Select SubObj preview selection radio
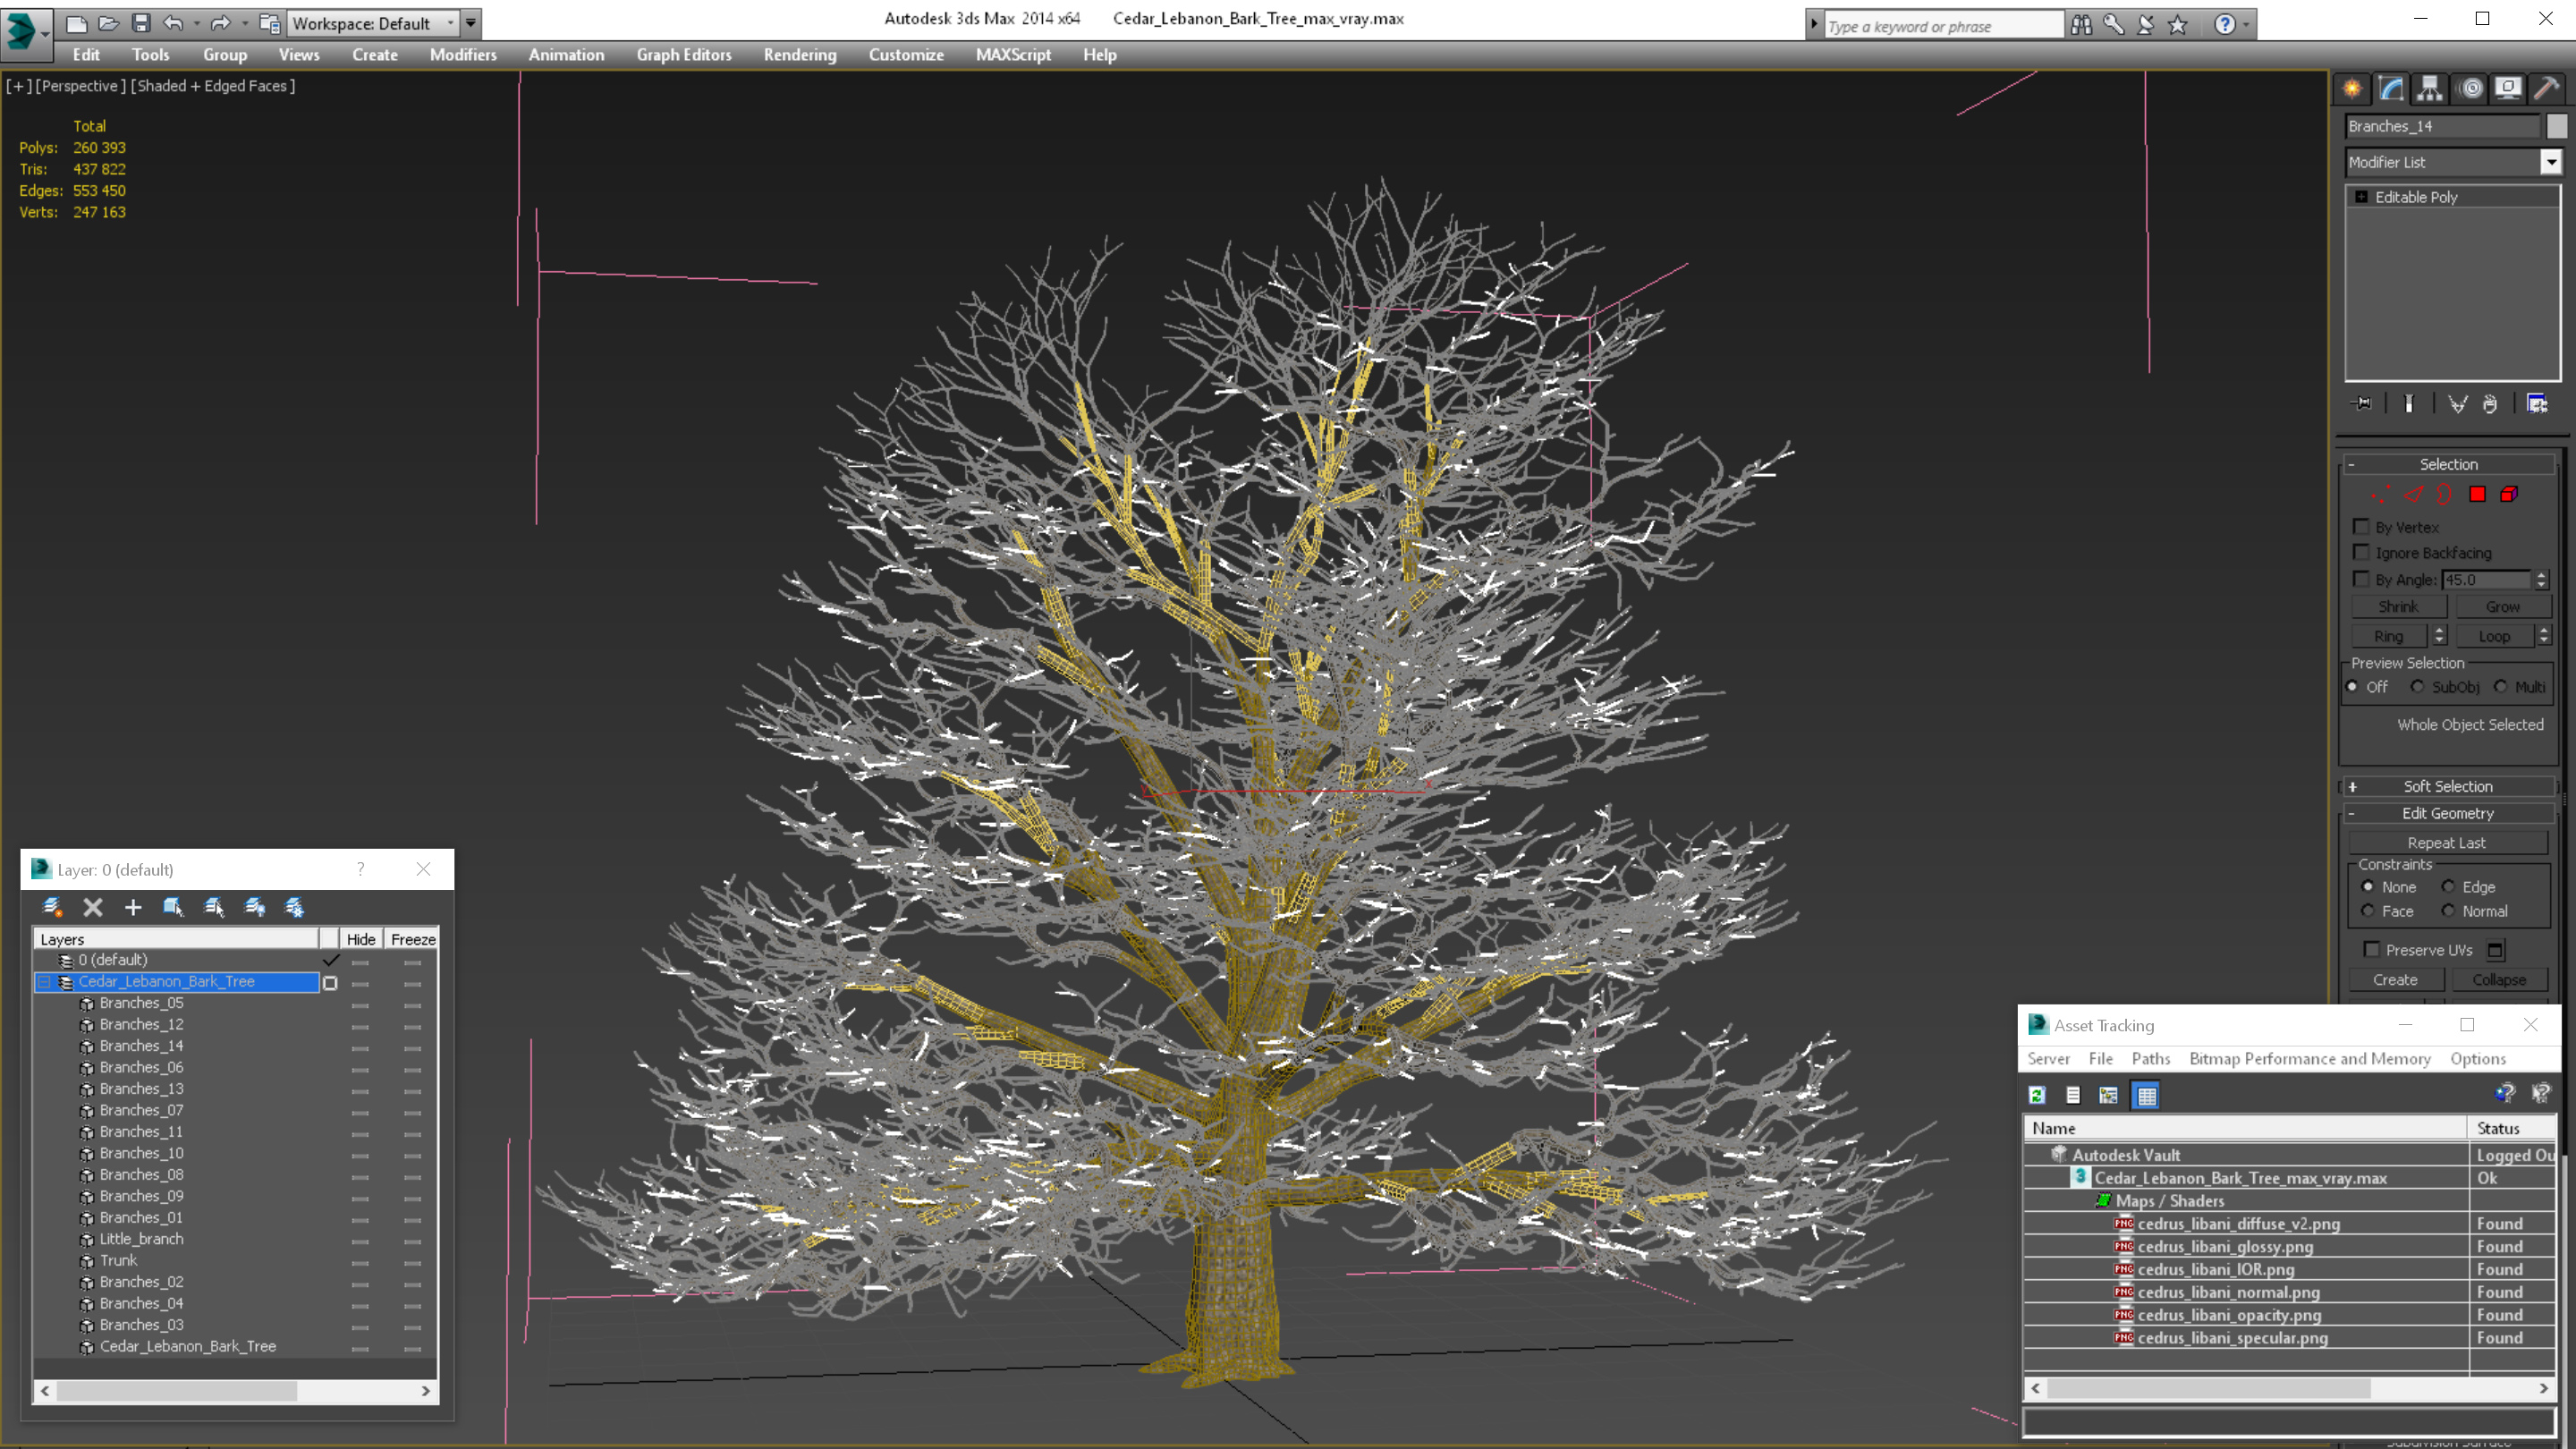Image resolution: width=2576 pixels, height=1449 pixels. tap(2418, 687)
